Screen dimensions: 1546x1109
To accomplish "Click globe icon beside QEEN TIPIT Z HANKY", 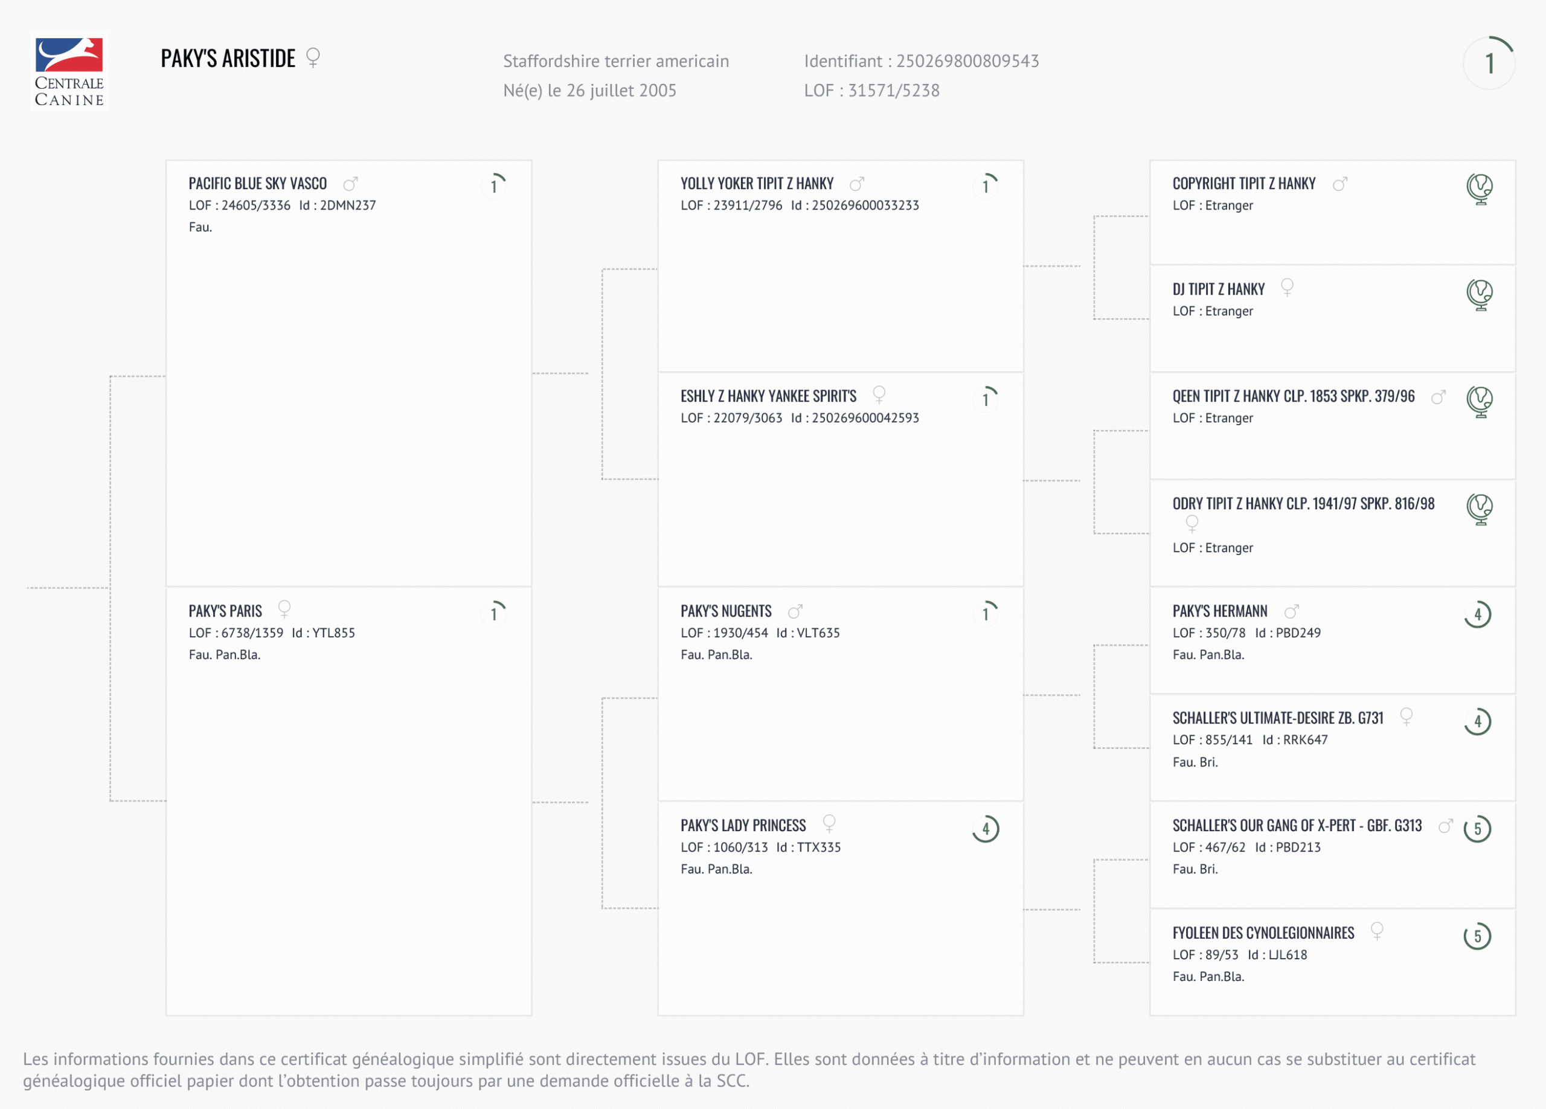I will tap(1479, 401).
